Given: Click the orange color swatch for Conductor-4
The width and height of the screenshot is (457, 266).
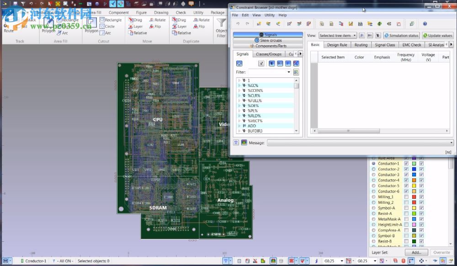Looking at the screenshot, I should pyautogui.click(x=414, y=180).
